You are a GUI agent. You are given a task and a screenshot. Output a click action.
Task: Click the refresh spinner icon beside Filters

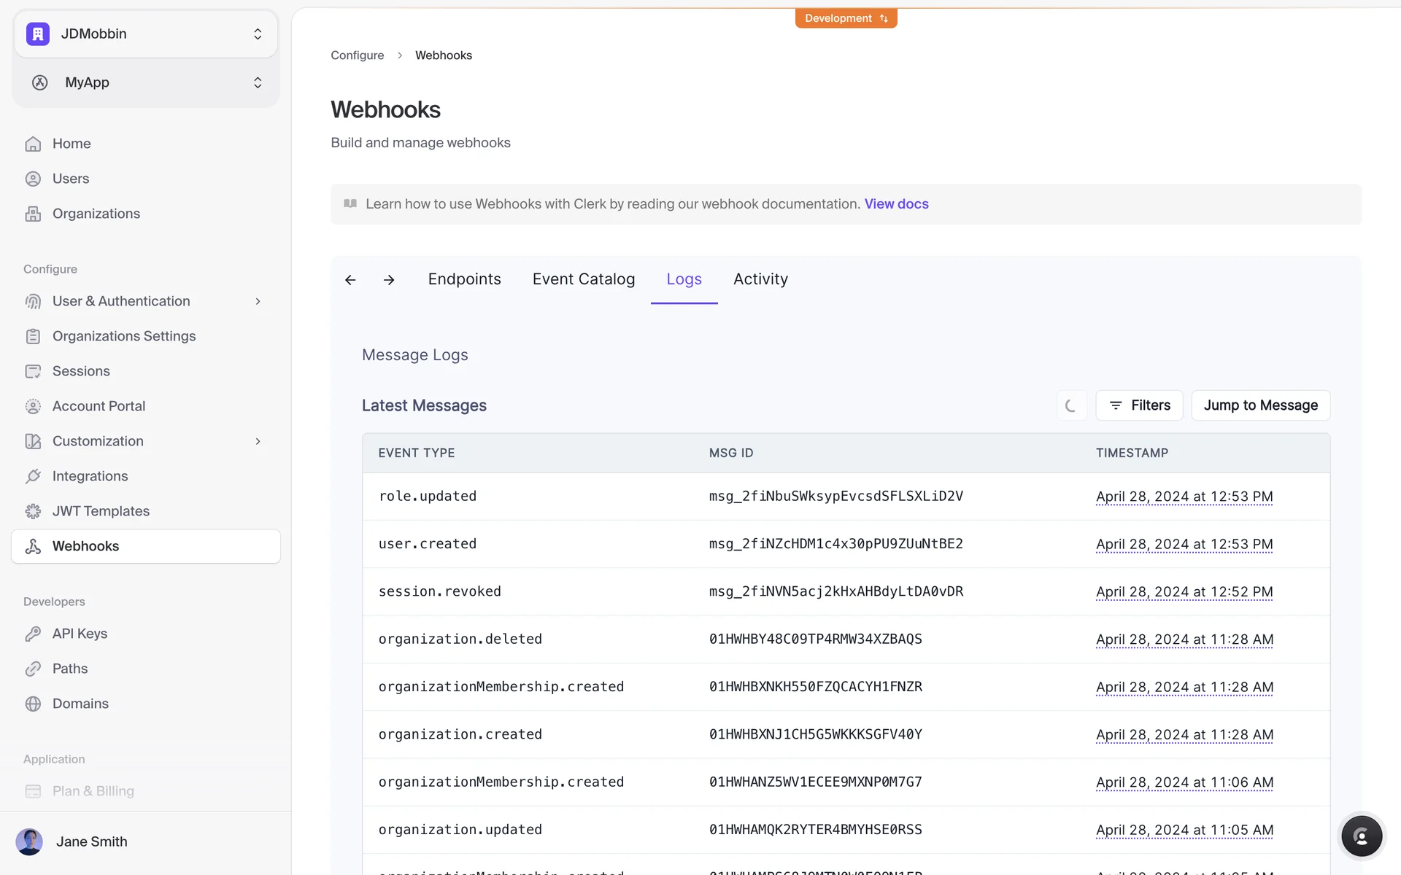coord(1071,405)
